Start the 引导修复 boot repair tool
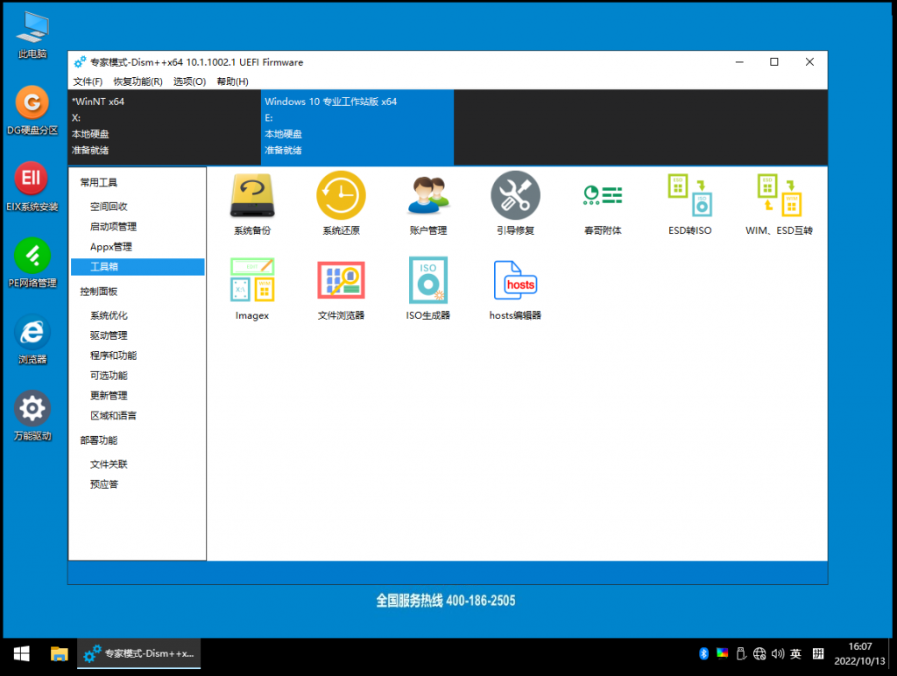Image resolution: width=897 pixels, height=676 pixels. pos(515,204)
